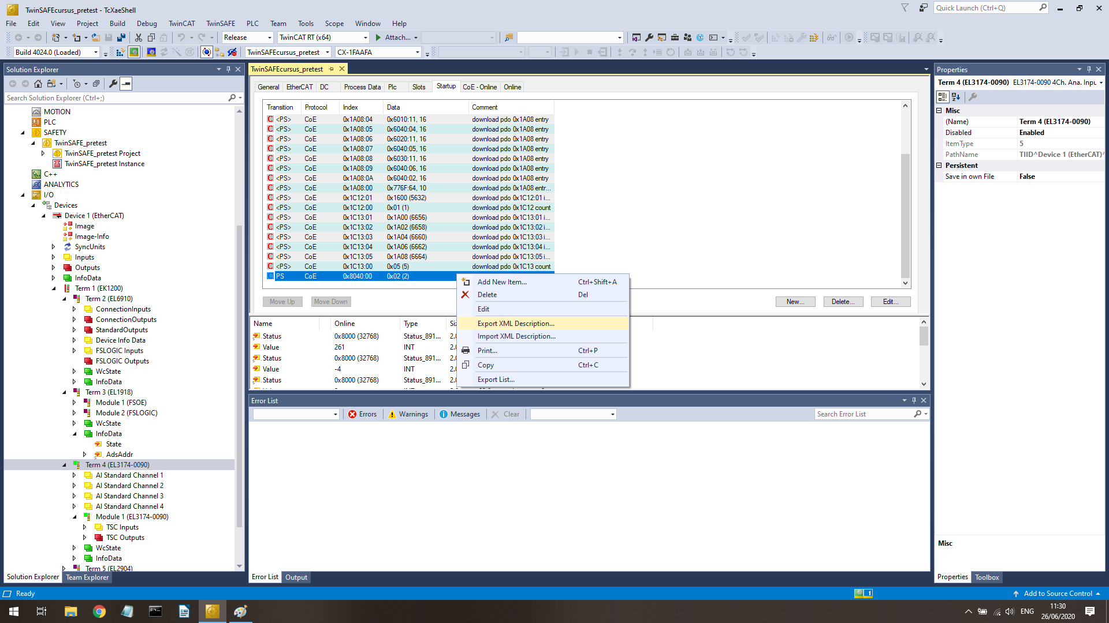Viewport: 1109px width, 623px height.
Task: Click the Save All toolbar icon
Action: click(121, 37)
